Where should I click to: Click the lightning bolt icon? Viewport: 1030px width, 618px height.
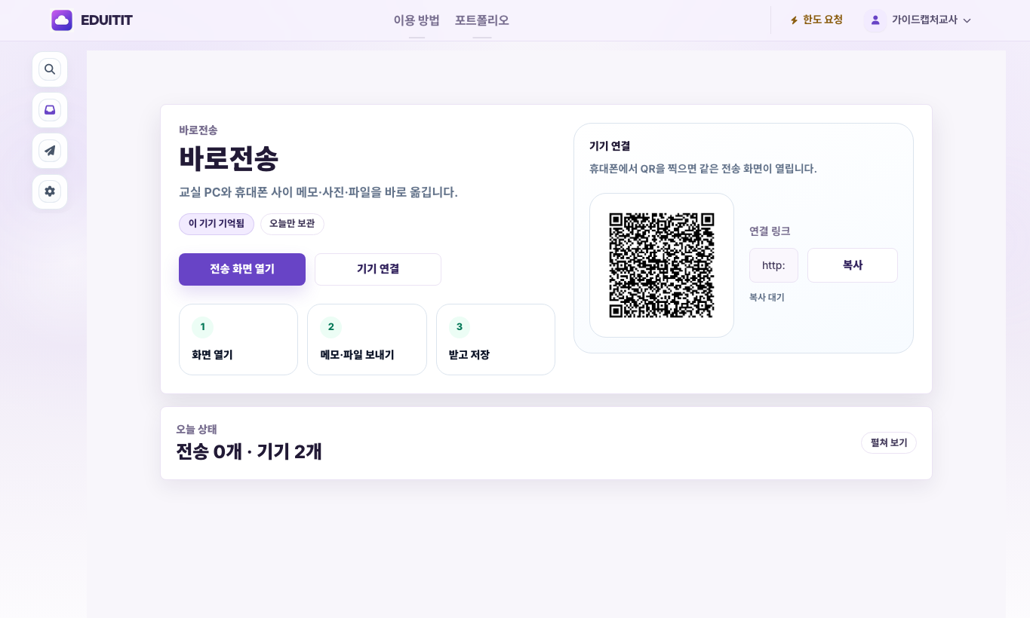coord(794,20)
